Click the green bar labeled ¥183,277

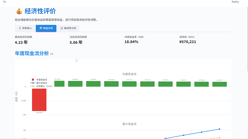click(x=183, y=84)
